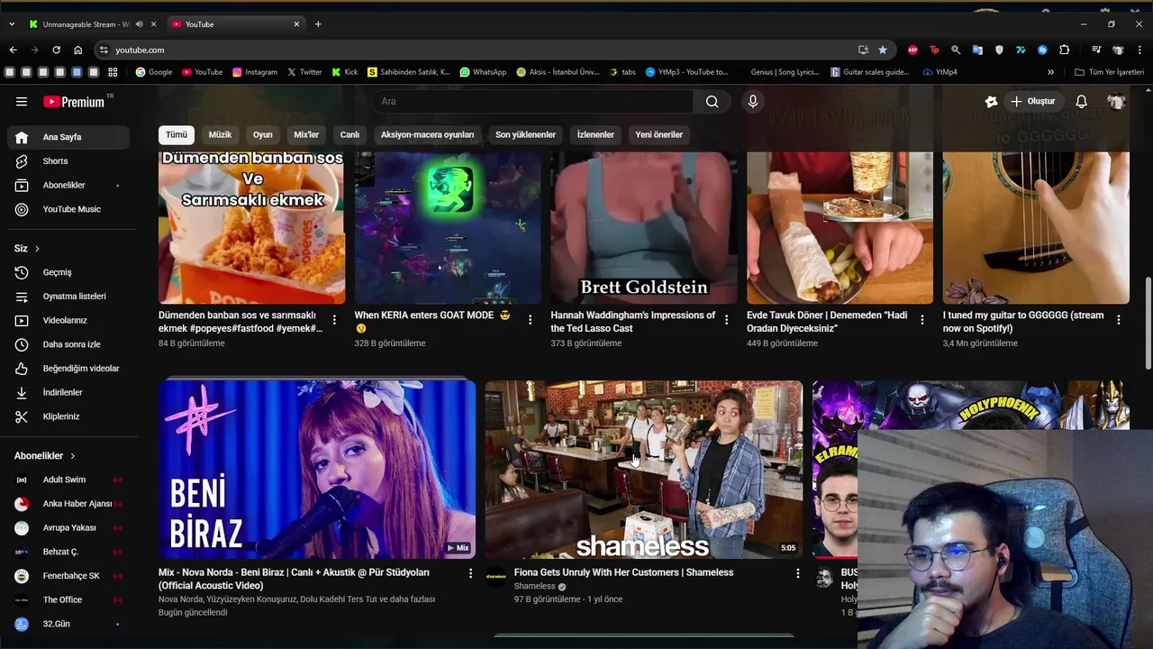Open İndirilenler downloads
1153x649 pixels.
click(68, 392)
